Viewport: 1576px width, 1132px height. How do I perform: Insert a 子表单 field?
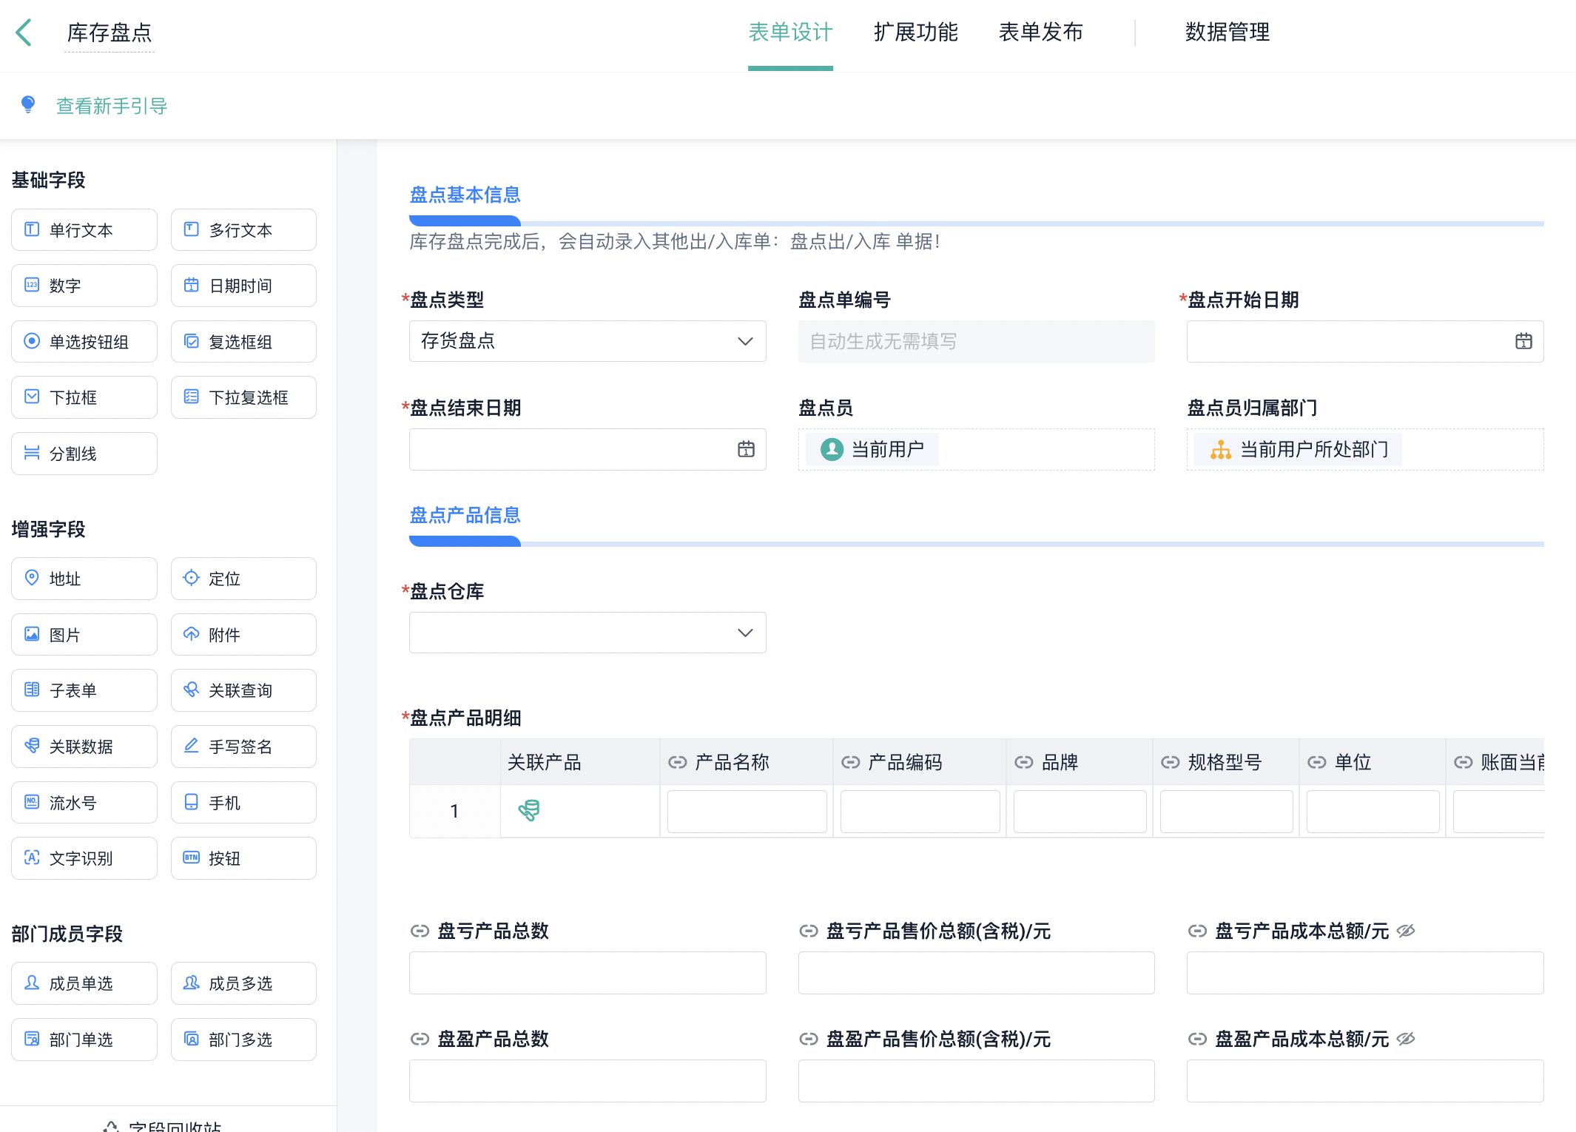pyautogui.click(x=83, y=690)
